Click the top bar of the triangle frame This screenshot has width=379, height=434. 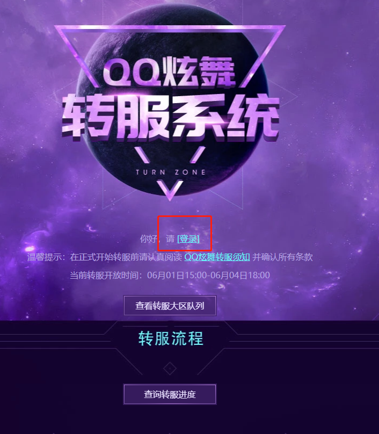[x=170, y=27]
